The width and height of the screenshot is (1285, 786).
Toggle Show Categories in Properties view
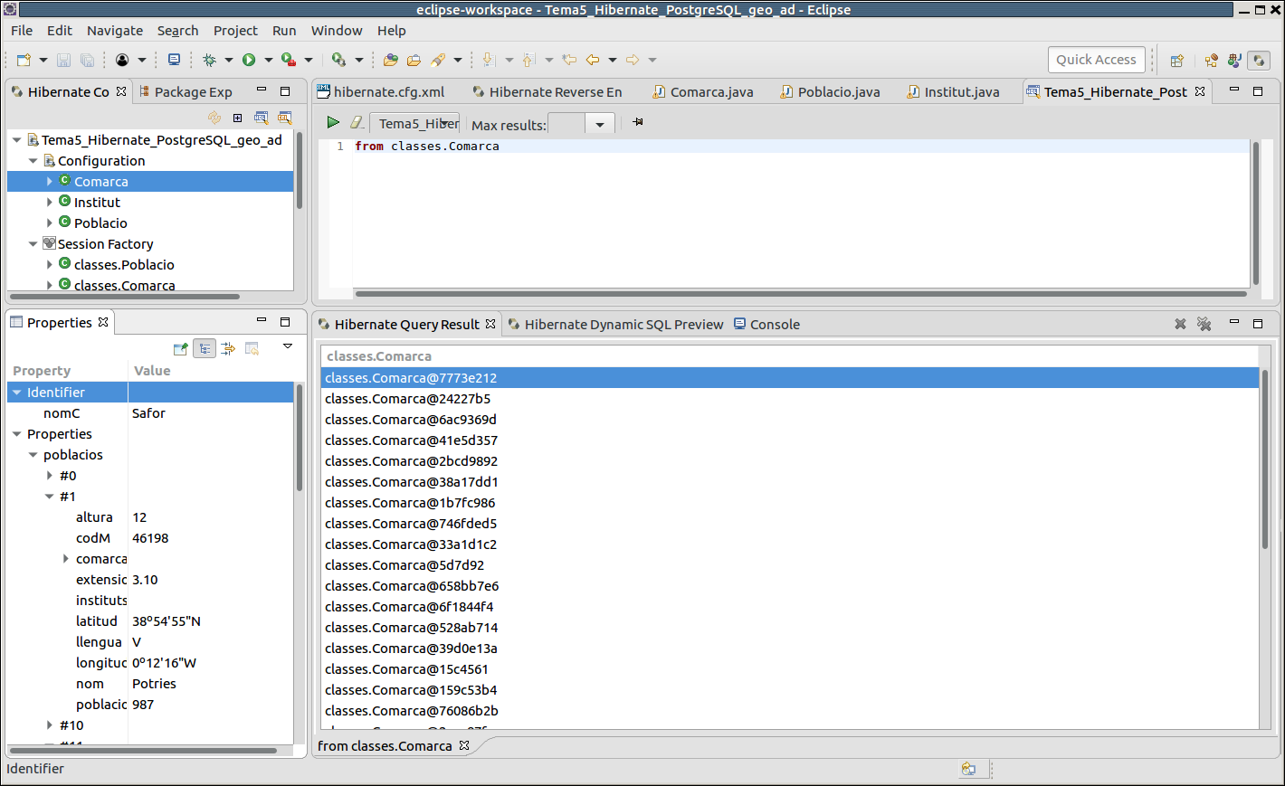click(x=205, y=348)
